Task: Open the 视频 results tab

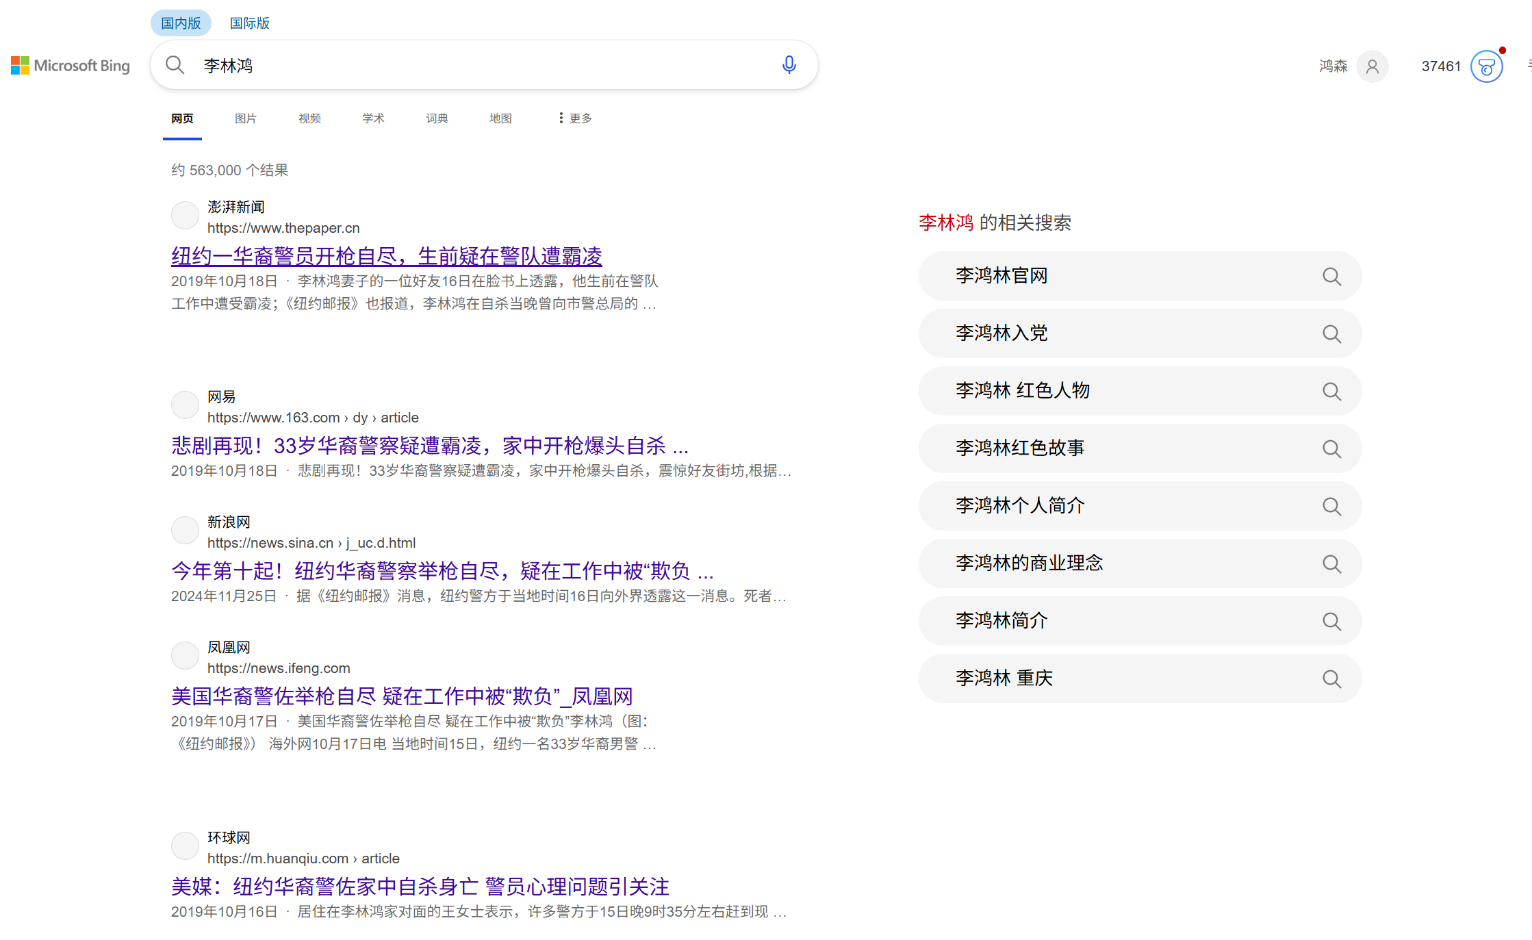Action: (309, 118)
